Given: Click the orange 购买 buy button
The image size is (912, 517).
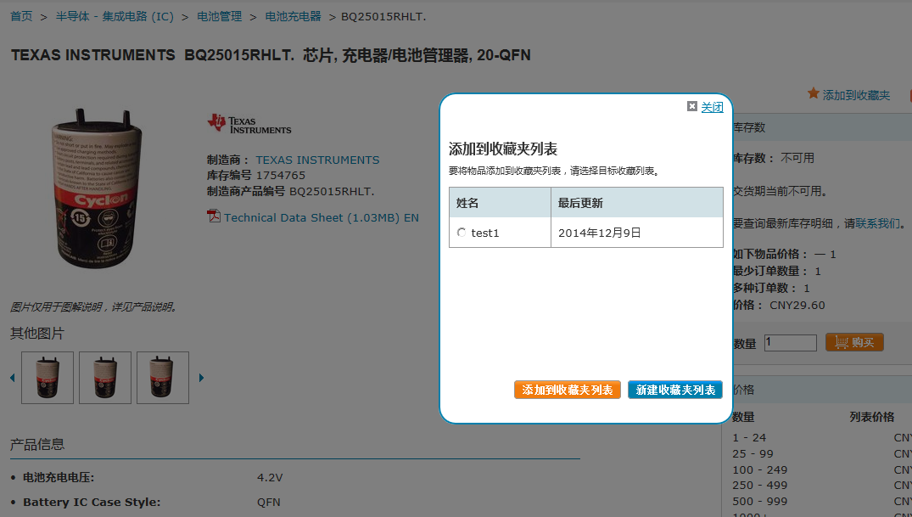Looking at the screenshot, I should tap(854, 342).
